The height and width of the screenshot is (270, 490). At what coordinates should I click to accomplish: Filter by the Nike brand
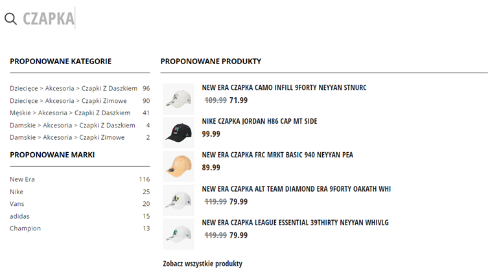80,192
